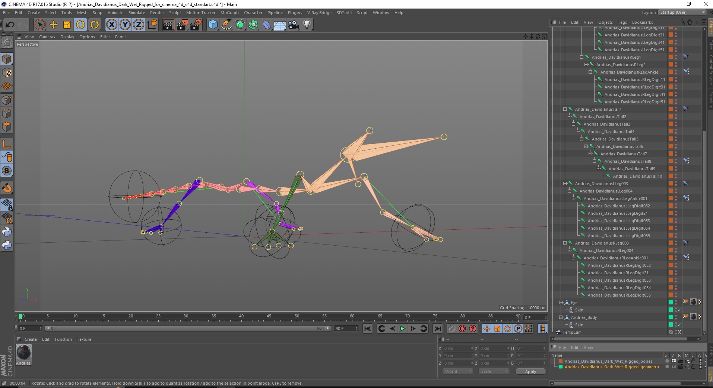
Task: Open the MoGraph menu
Action: [229, 13]
